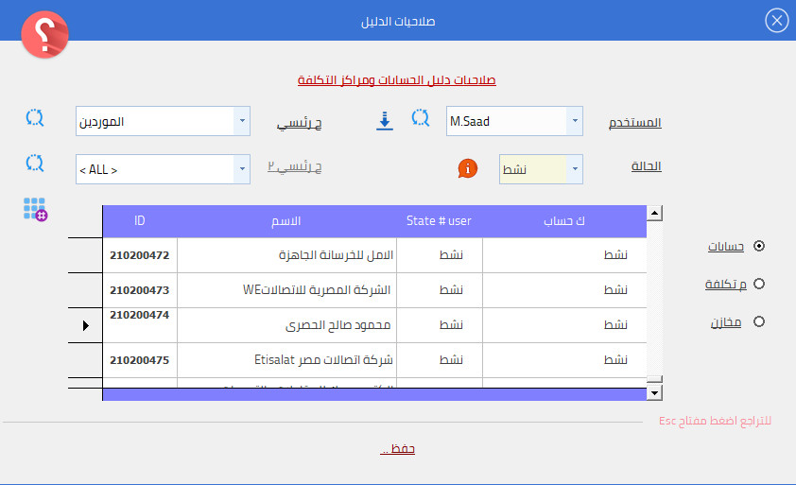Close the صلاحيات الدليل window
This screenshot has height=485, width=796.
click(x=776, y=21)
